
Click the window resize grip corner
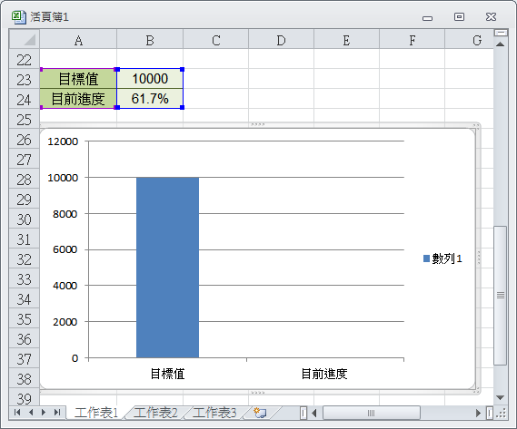coord(501,413)
